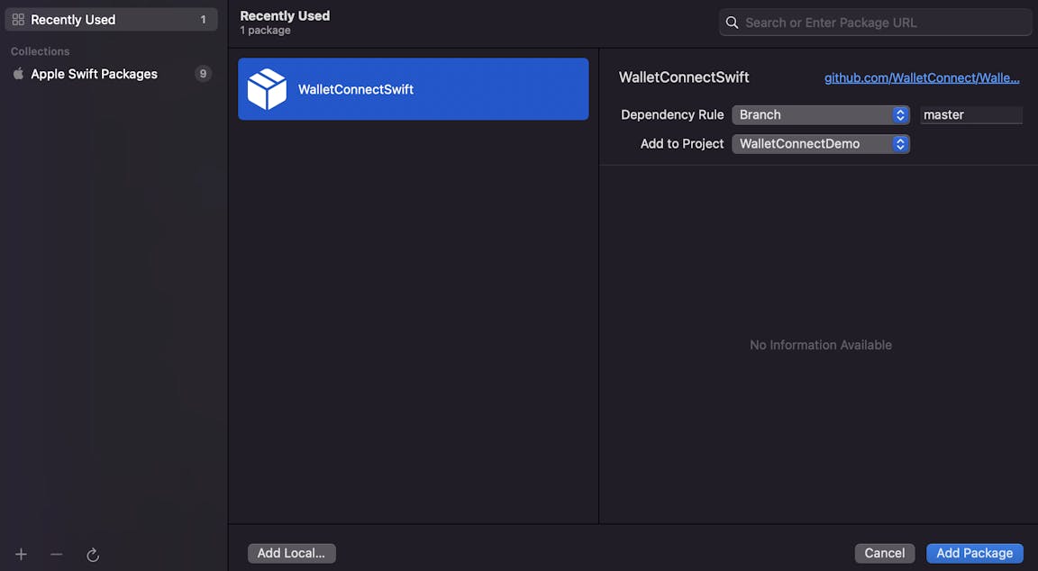Image resolution: width=1038 pixels, height=571 pixels.
Task: Select Recently Used in the sidebar
Action: pos(111,20)
